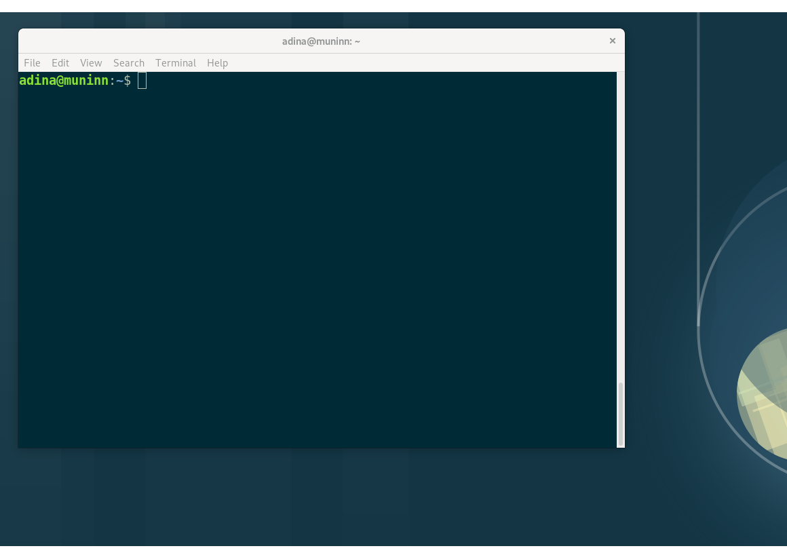Click the green adina@muninn prompt text

[x=64, y=81]
